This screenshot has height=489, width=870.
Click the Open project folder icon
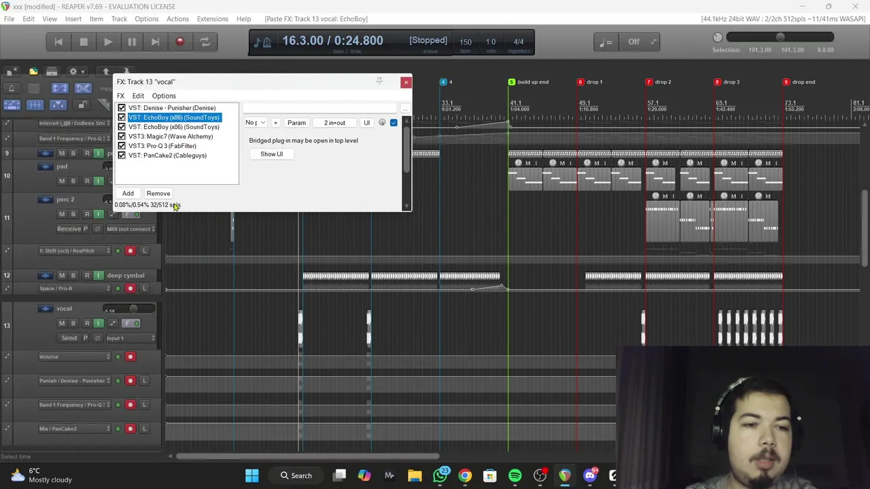[x=33, y=71]
